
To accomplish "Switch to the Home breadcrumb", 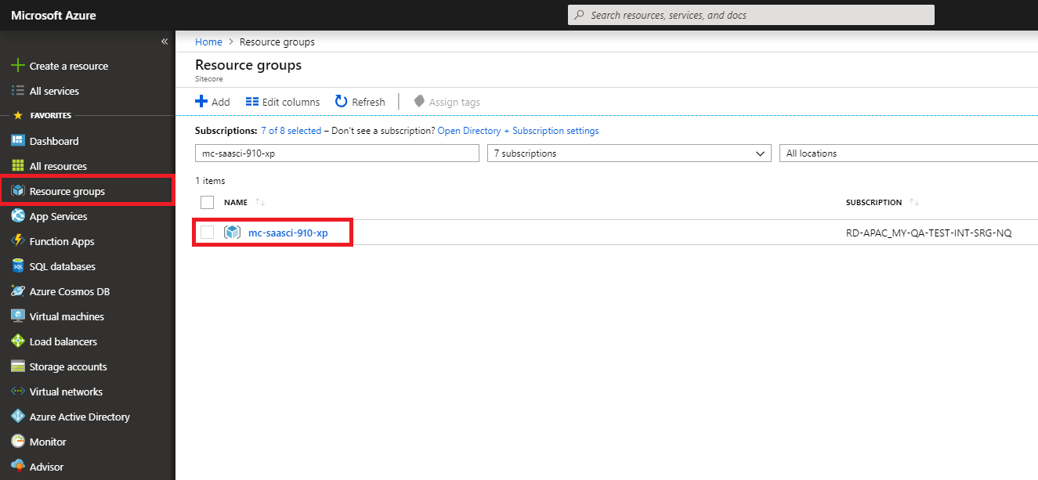I will 208,42.
